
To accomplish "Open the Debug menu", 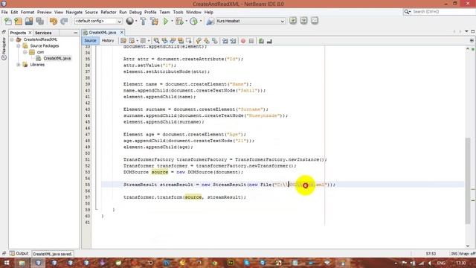I will pyautogui.click(x=135, y=12).
